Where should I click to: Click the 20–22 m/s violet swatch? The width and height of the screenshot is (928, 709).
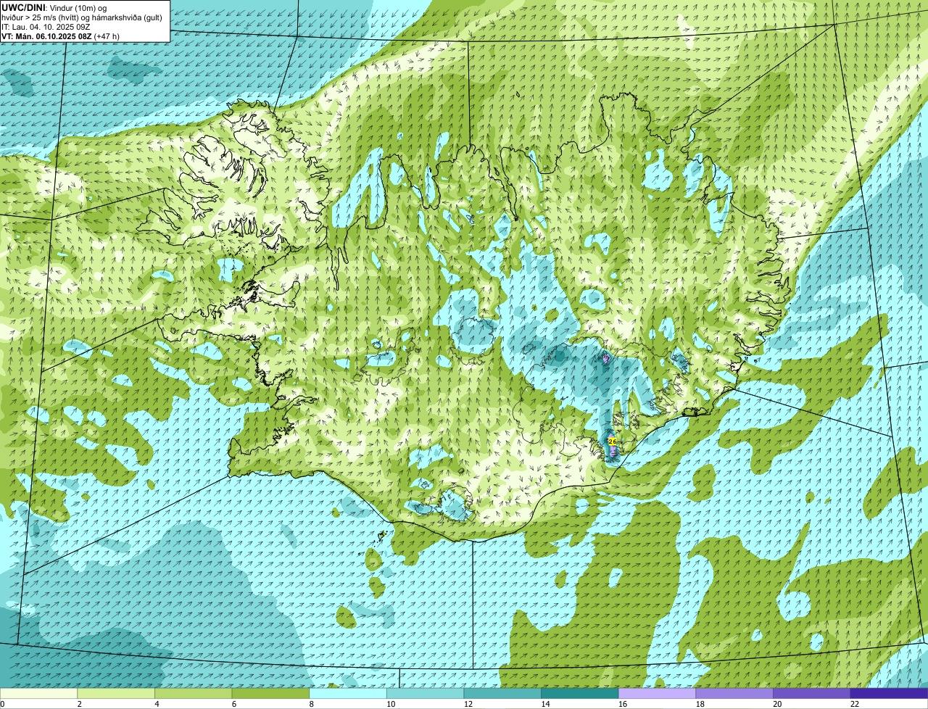tap(812, 693)
